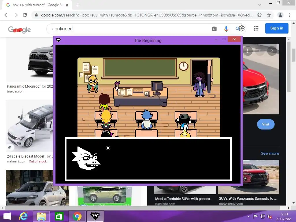Open 'Most affordable SUVs with panora...' result
This screenshot has width=296, height=222.
(x=184, y=199)
